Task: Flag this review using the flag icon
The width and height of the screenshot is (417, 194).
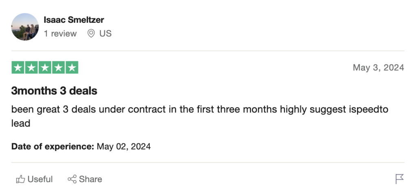Action: pyautogui.click(x=399, y=179)
